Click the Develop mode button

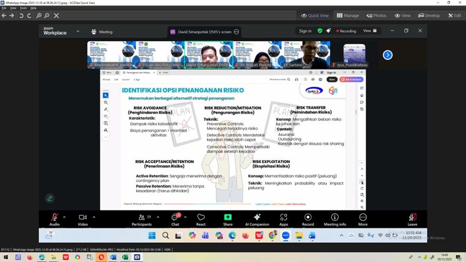(x=429, y=16)
